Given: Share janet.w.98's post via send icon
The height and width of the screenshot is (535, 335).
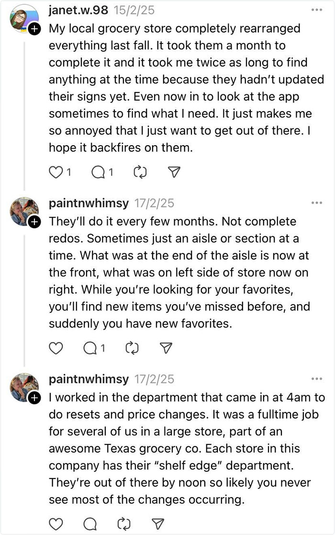Looking at the screenshot, I should coord(173,172).
